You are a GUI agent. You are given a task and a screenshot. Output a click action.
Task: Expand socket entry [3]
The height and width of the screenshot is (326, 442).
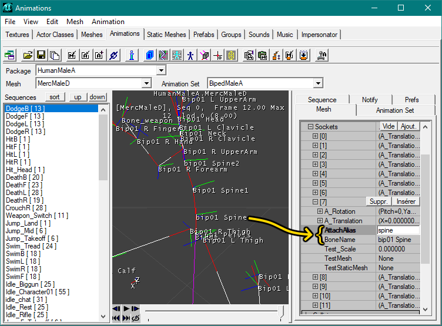coord(315,164)
